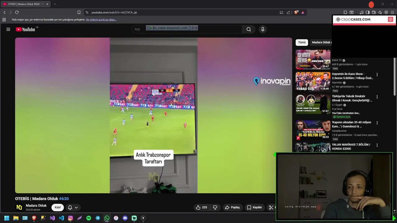Open 35-40 Milyon Euro video thumbnail
This screenshot has width=397, height=223.
pos(313,130)
